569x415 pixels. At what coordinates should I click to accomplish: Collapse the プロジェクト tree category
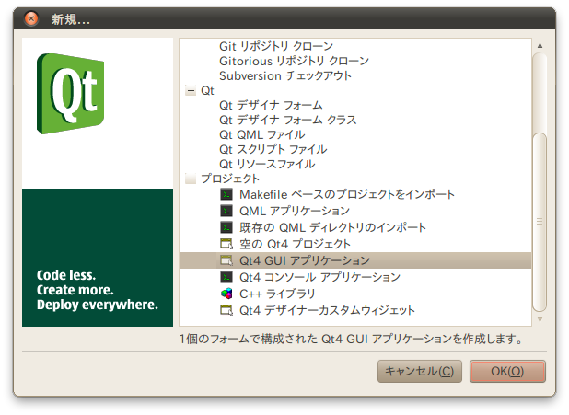(x=191, y=179)
